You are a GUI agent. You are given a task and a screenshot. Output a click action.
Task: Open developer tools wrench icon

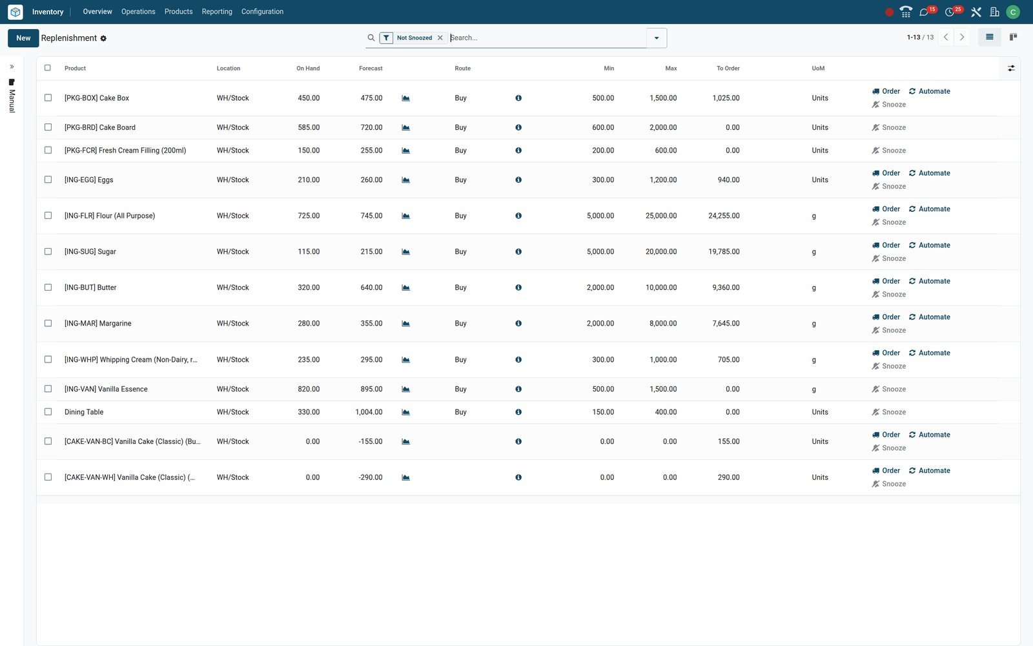click(x=976, y=12)
